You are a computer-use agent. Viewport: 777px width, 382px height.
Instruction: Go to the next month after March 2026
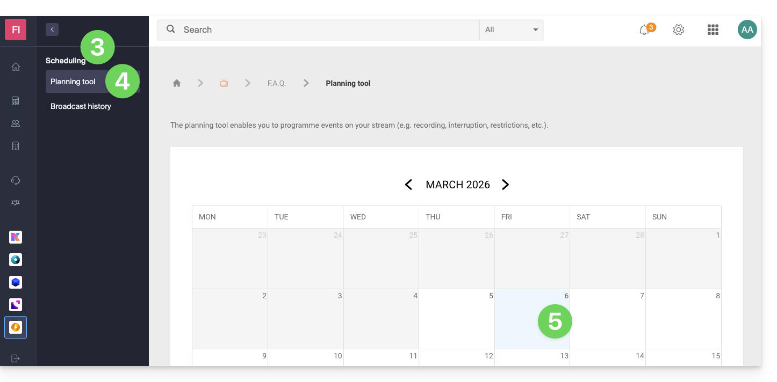[505, 185]
